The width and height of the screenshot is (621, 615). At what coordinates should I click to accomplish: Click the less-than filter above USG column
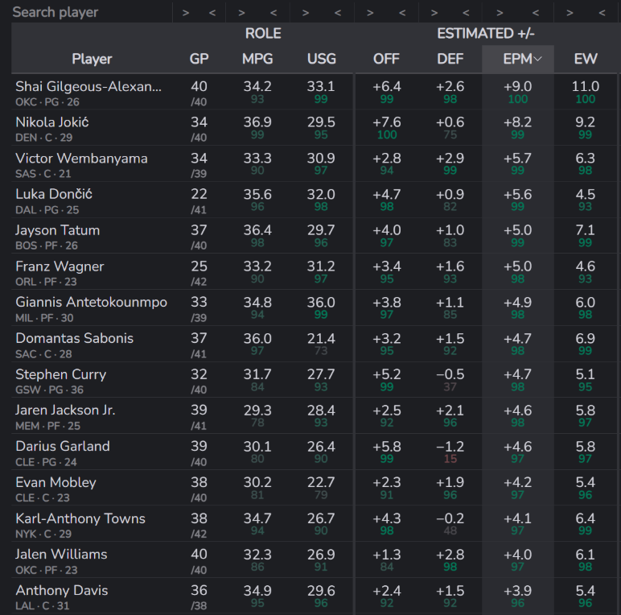[338, 12]
